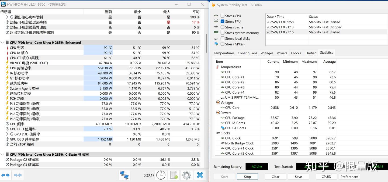This screenshot has width=388, height=182.
Task: Enable the Stress local disks checkbox
Action: coord(222,38)
